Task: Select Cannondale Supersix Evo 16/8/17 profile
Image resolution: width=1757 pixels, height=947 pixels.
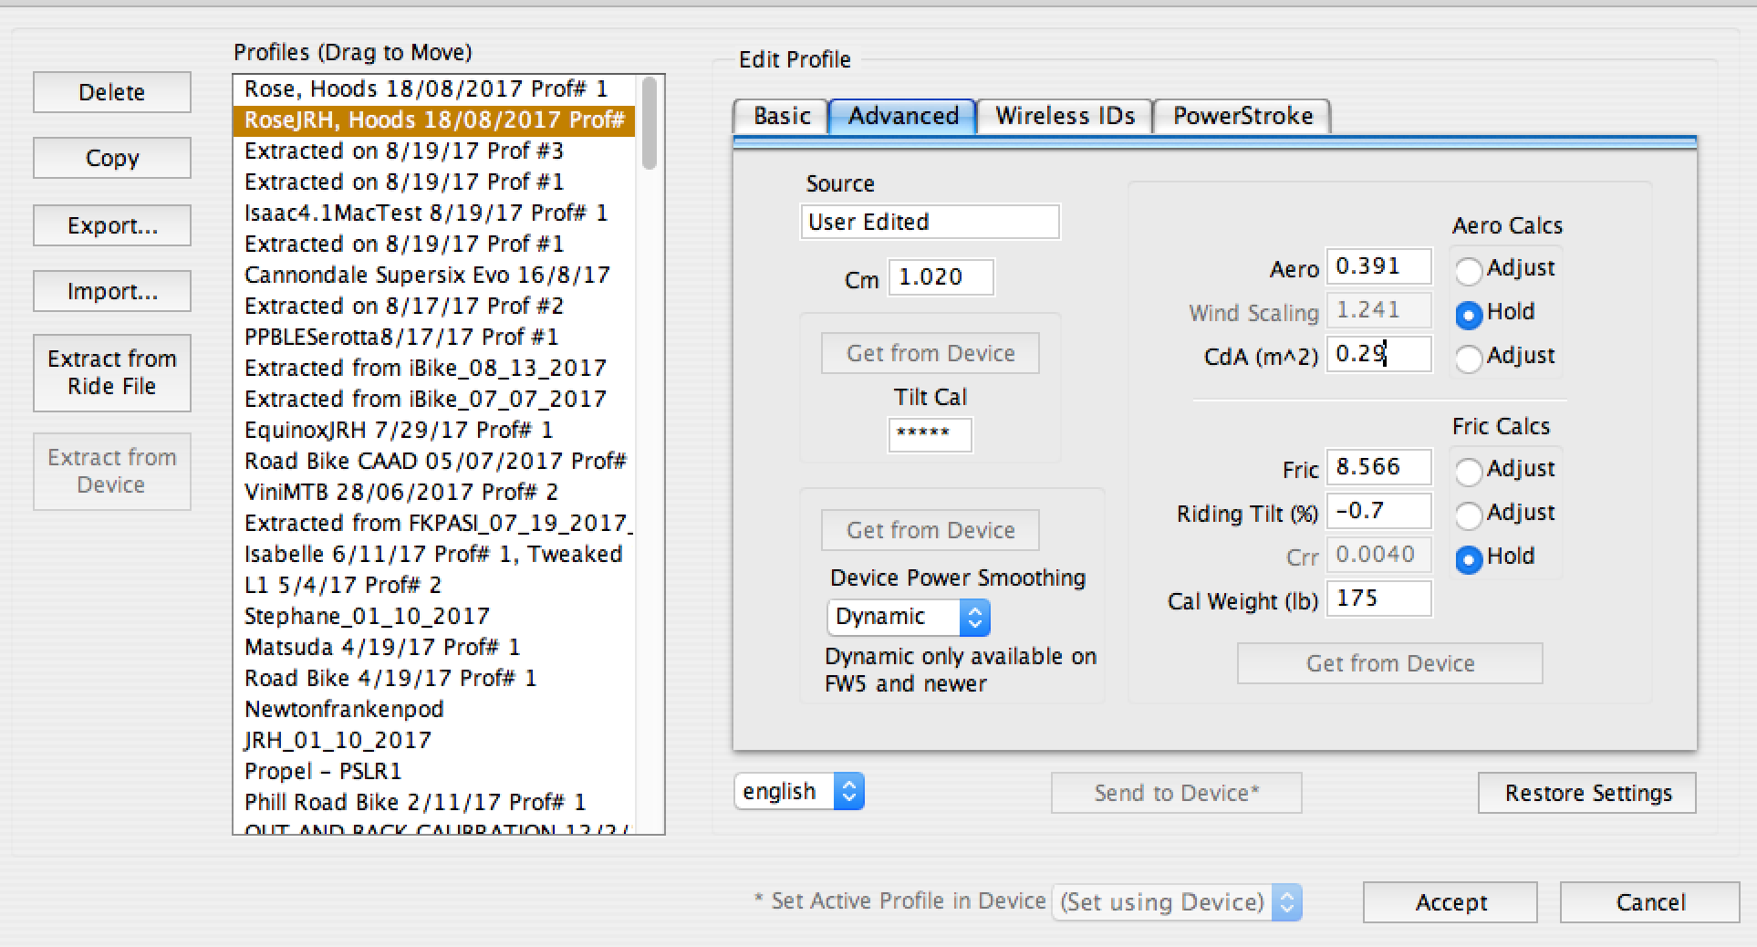Action: 427,276
